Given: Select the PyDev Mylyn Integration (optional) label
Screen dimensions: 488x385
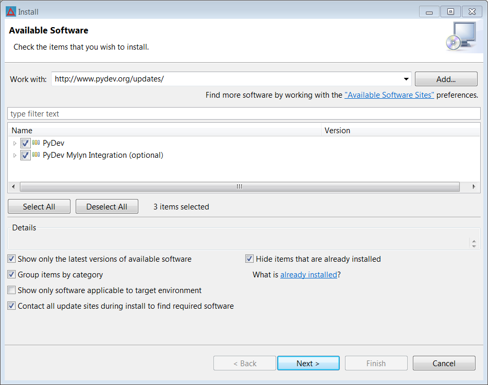Looking at the screenshot, I should [103, 155].
